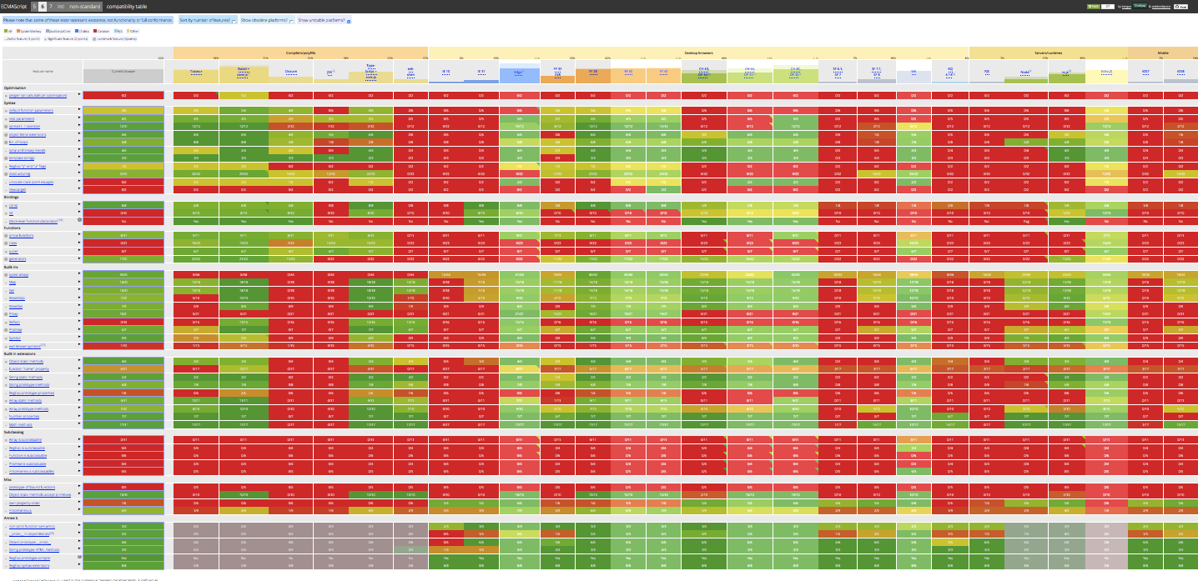Open the Reflect feature link
This screenshot has height=581, width=1198.
[x=14, y=322]
